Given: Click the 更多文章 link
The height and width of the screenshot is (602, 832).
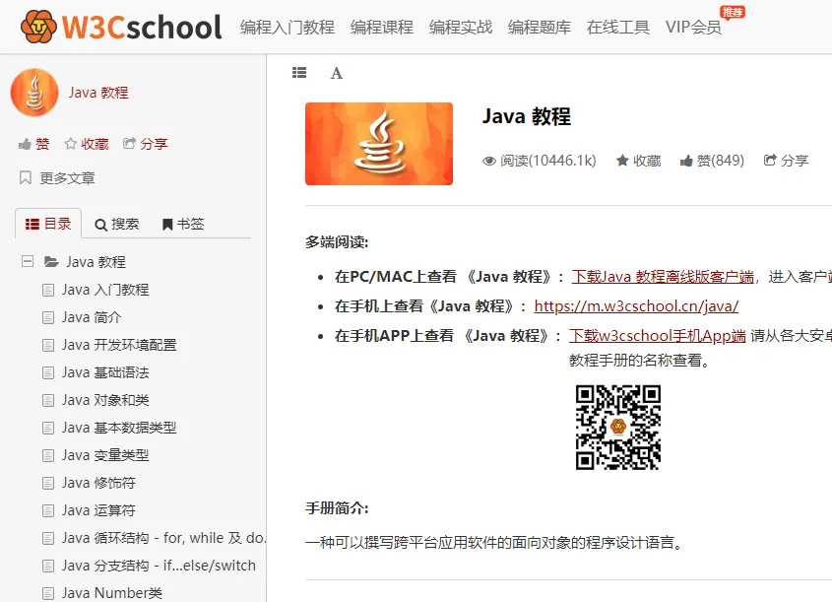Looking at the screenshot, I should coord(67,177).
